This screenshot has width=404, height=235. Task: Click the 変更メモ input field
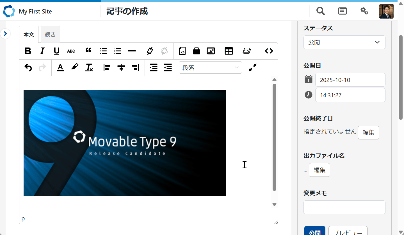(x=344, y=207)
